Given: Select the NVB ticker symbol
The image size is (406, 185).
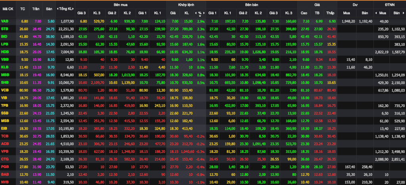Looking at the screenshot, I should [x=4, y=182].
